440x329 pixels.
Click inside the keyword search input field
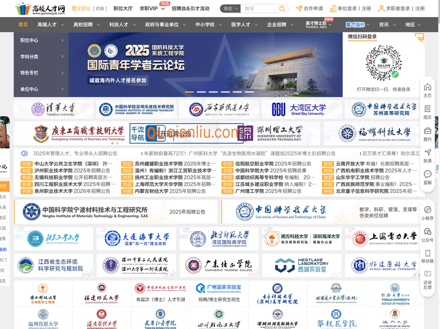point(258,9)
